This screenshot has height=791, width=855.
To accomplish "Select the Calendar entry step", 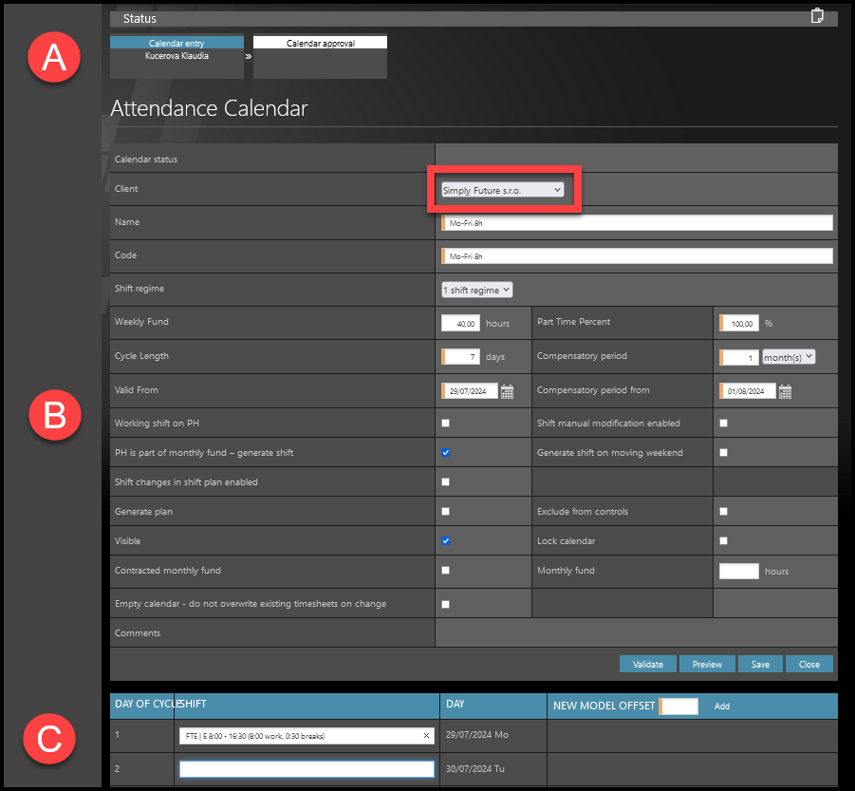I will pos(177,43).
